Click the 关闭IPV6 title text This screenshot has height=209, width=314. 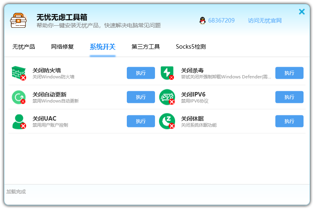pos(193,94)
